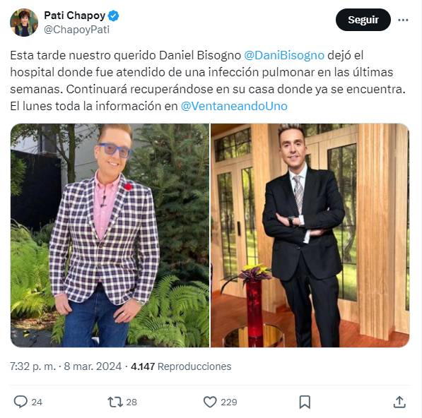Click the @ChapoyPati handle
Viewport: 422px width, 418px height.
(x=77, y=30)
